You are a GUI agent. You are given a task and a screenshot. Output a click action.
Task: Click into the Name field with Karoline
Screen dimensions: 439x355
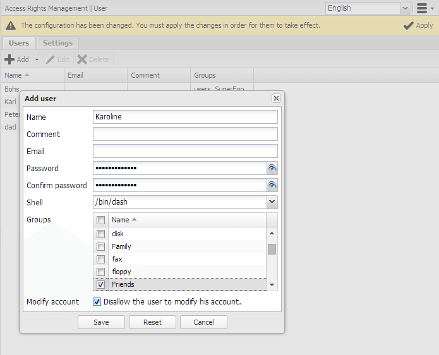[x=185, y=117]
